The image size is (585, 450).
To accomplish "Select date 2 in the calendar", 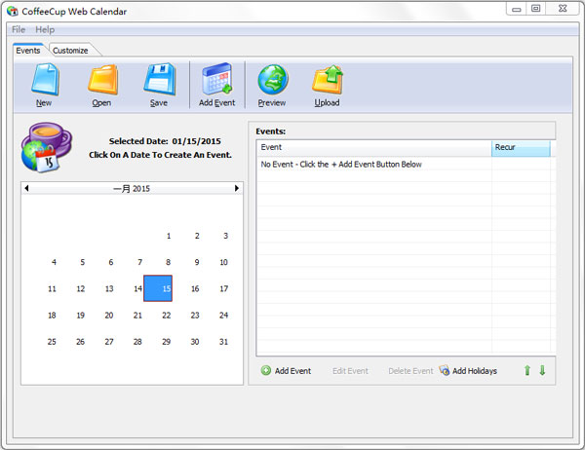I will point(197,236).
